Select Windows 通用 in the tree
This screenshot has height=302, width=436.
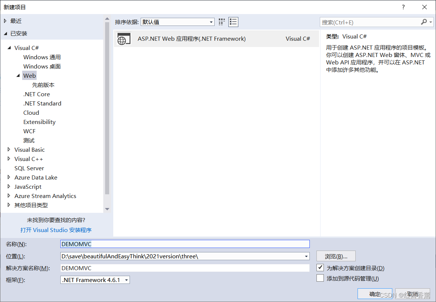(42, 57)
